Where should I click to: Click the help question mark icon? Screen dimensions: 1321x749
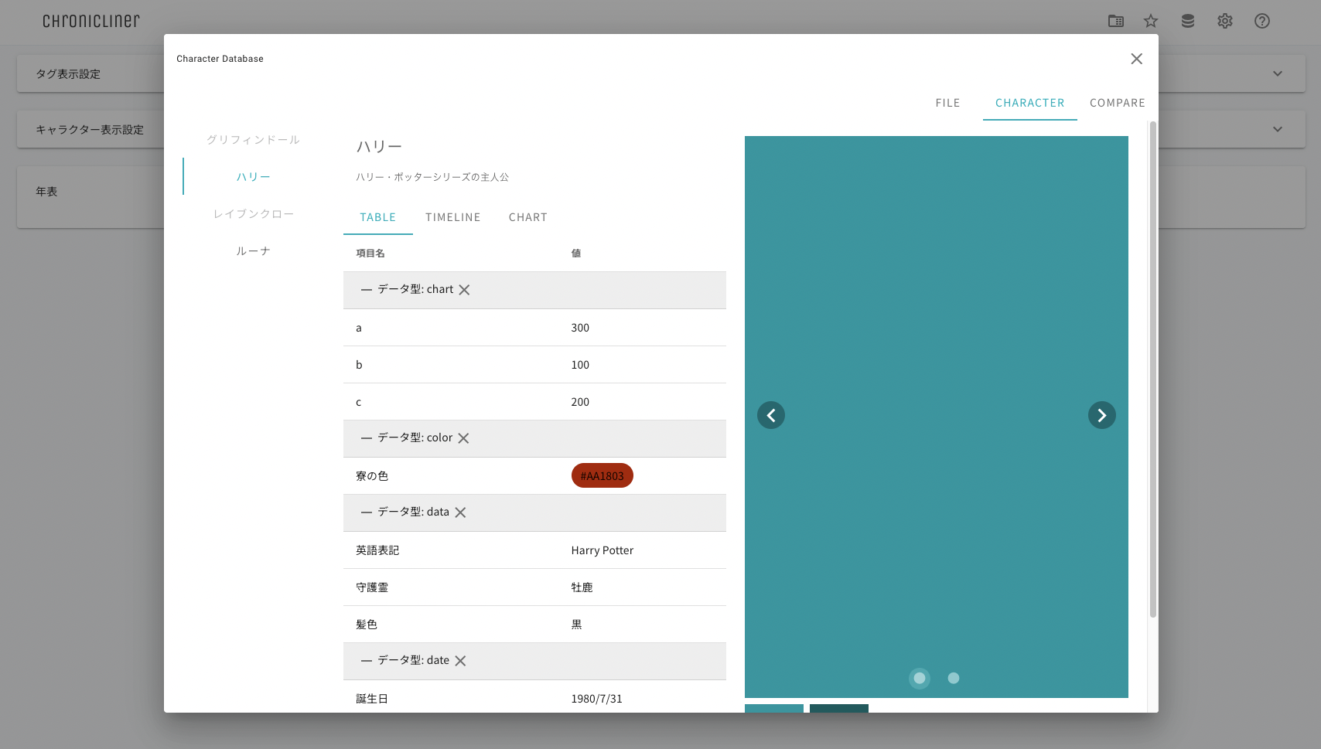tap(1262, 21)
